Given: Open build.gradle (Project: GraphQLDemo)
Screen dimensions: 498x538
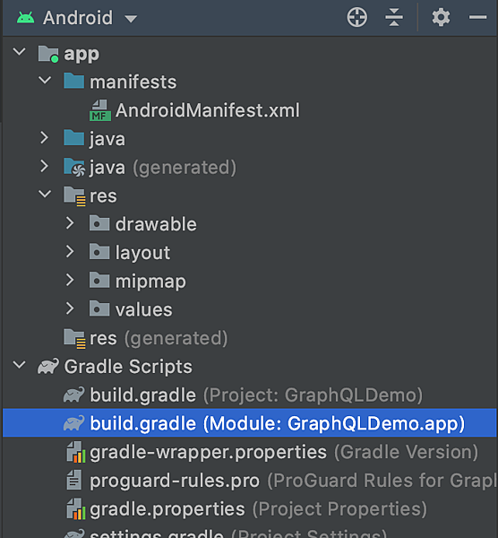Looking at the screenshot, I should pos(256,395).
